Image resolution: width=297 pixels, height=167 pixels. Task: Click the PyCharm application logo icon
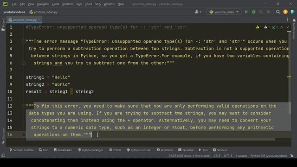point(5,4)
